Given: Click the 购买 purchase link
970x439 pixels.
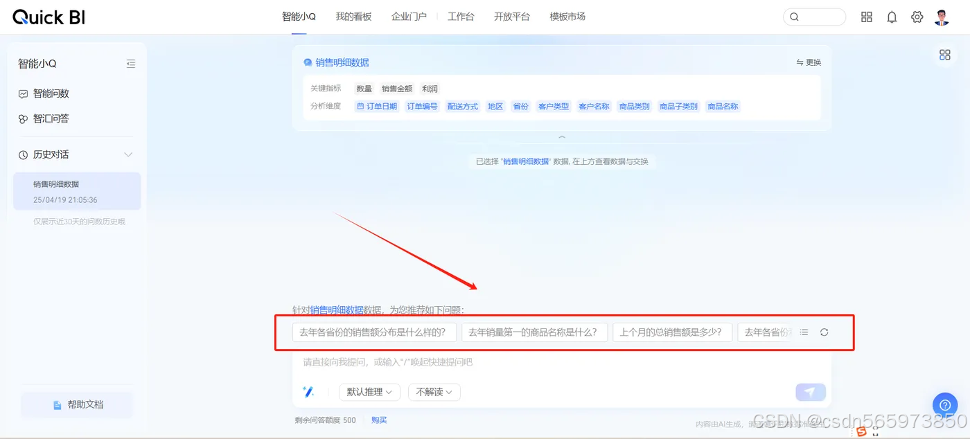Looking at the screenshot, I should coord(378,420).
